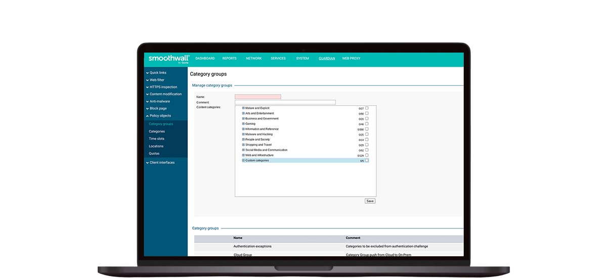Check the Shopping and Travel checkbox
The height and width of the screenshot is (278, 607).
[367, 145]
